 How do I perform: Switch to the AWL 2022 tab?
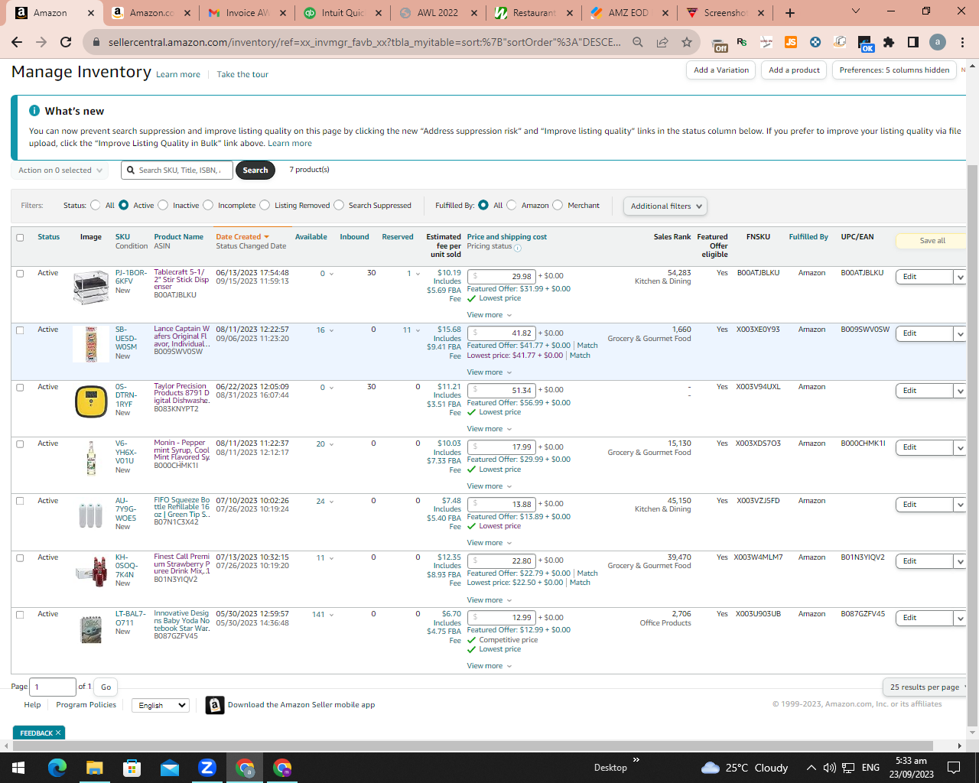pos(437,13)
